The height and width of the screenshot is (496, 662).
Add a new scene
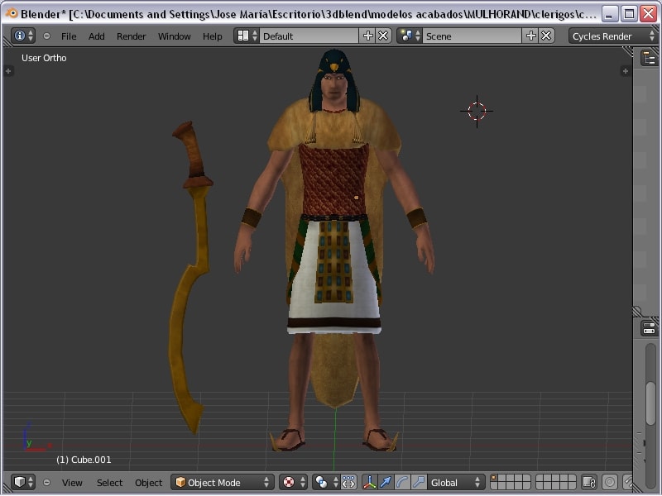(530, 36)
